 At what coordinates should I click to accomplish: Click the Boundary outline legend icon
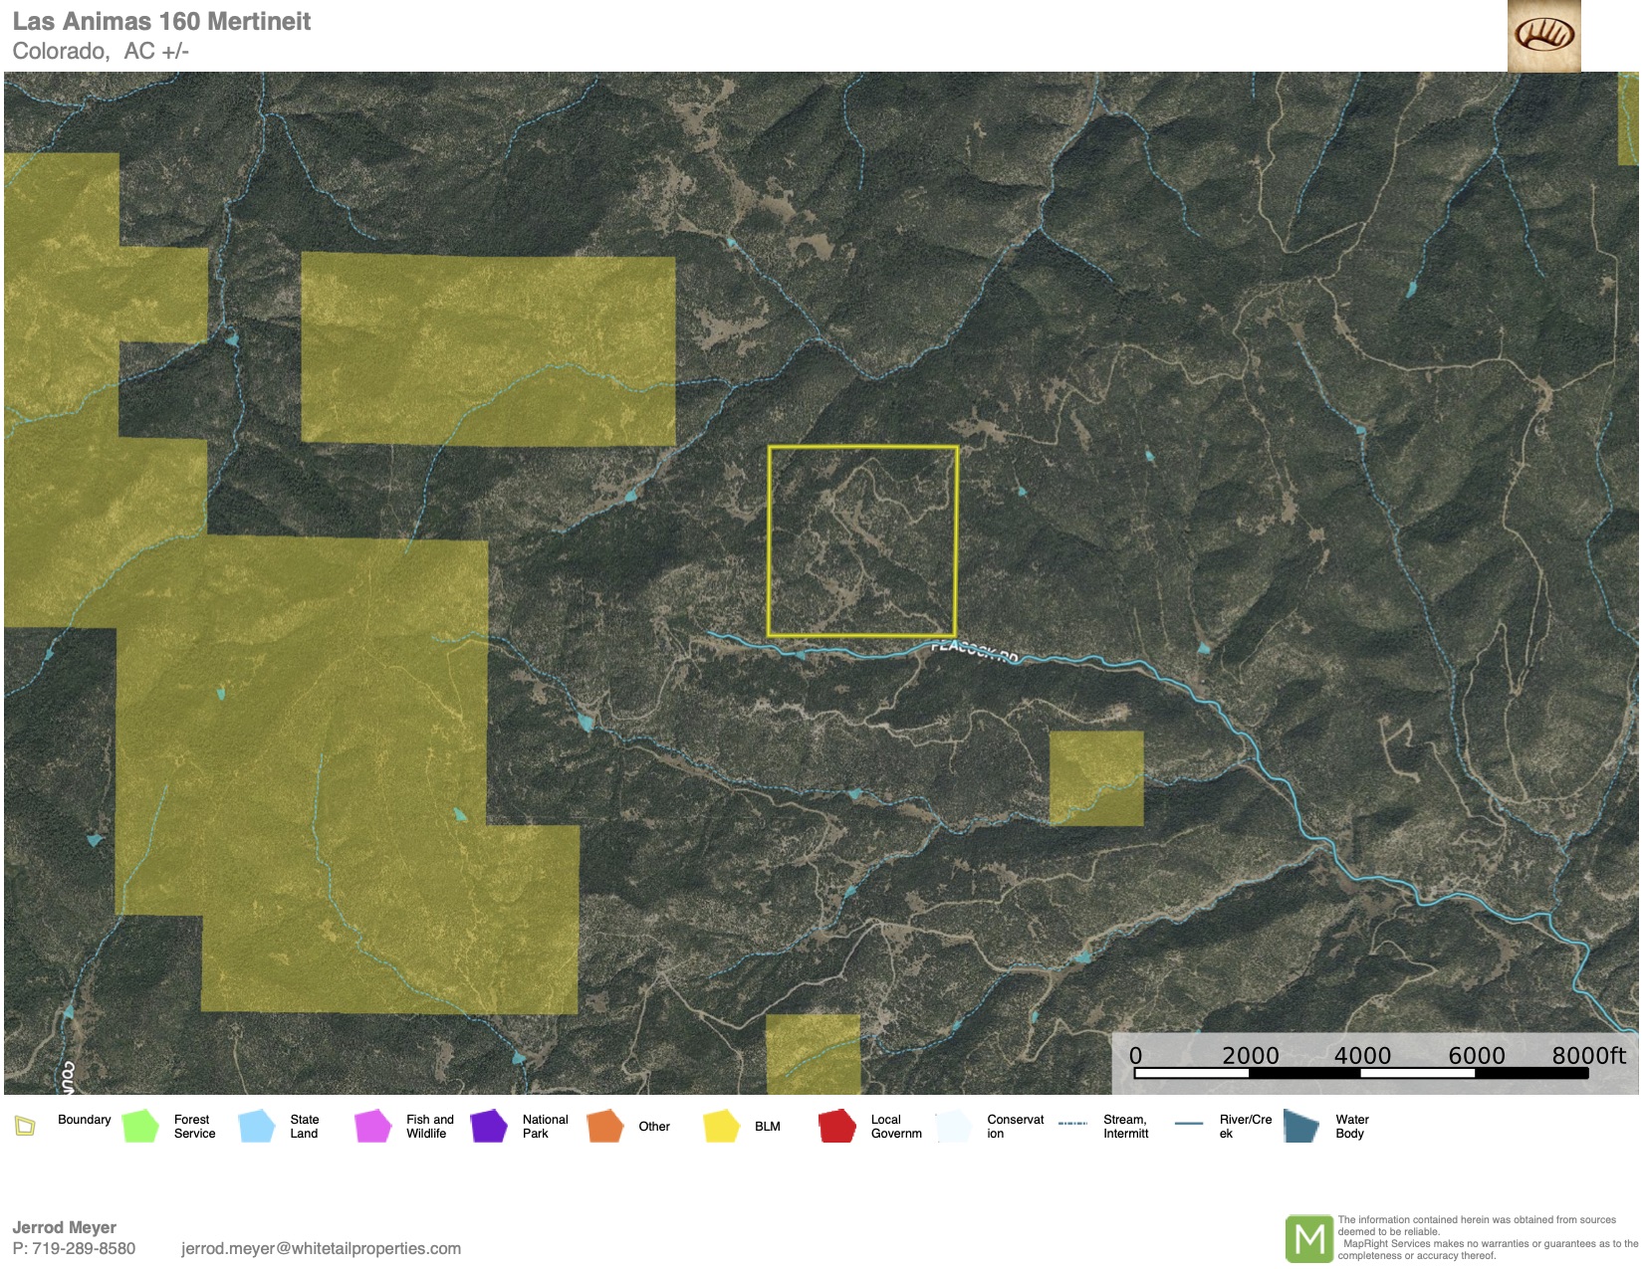25,1126
